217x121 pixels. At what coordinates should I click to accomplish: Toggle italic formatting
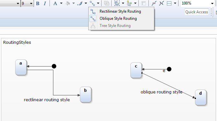45,3
